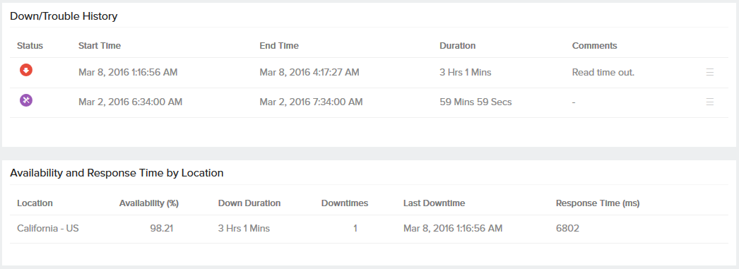
Task: Click the red down status icon
Action: point(26,71)
